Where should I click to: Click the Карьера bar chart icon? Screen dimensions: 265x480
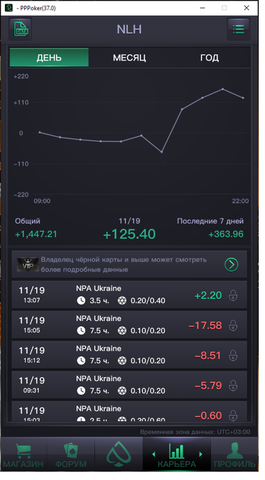(177, 451)
